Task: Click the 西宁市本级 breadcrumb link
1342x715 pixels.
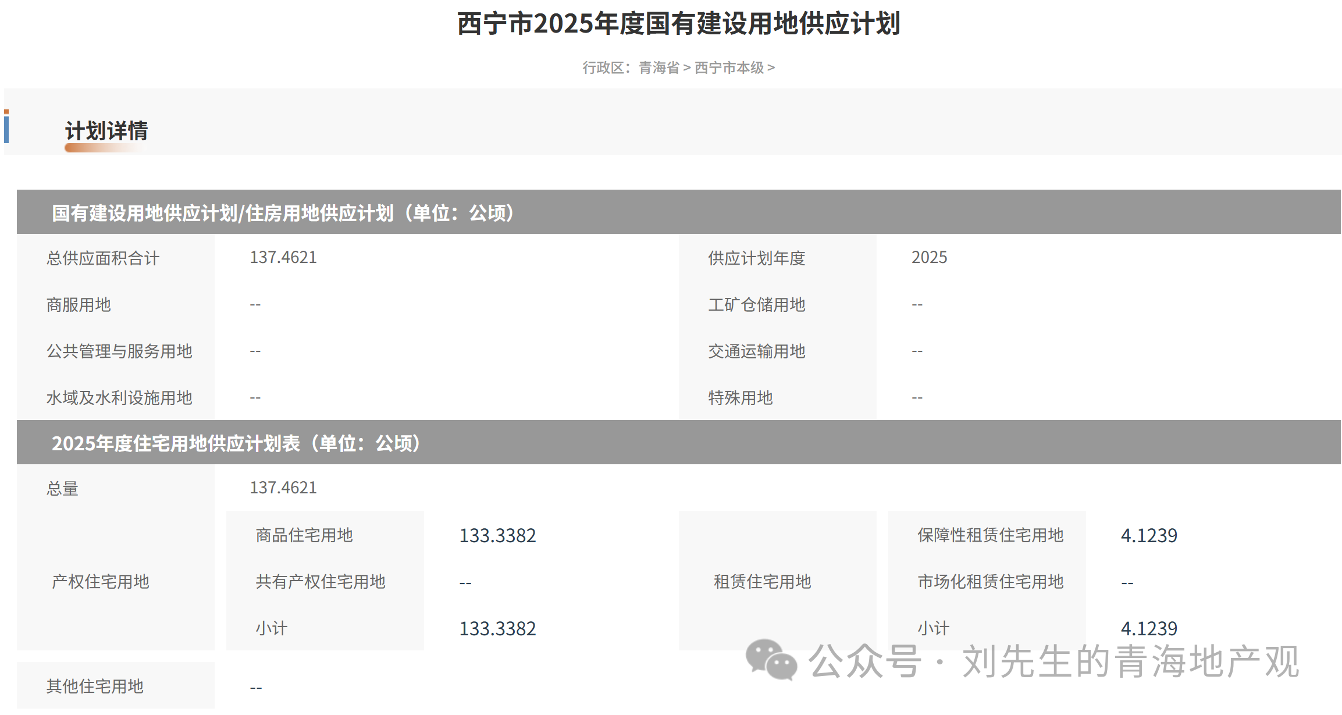Action: tap(729, 68)
